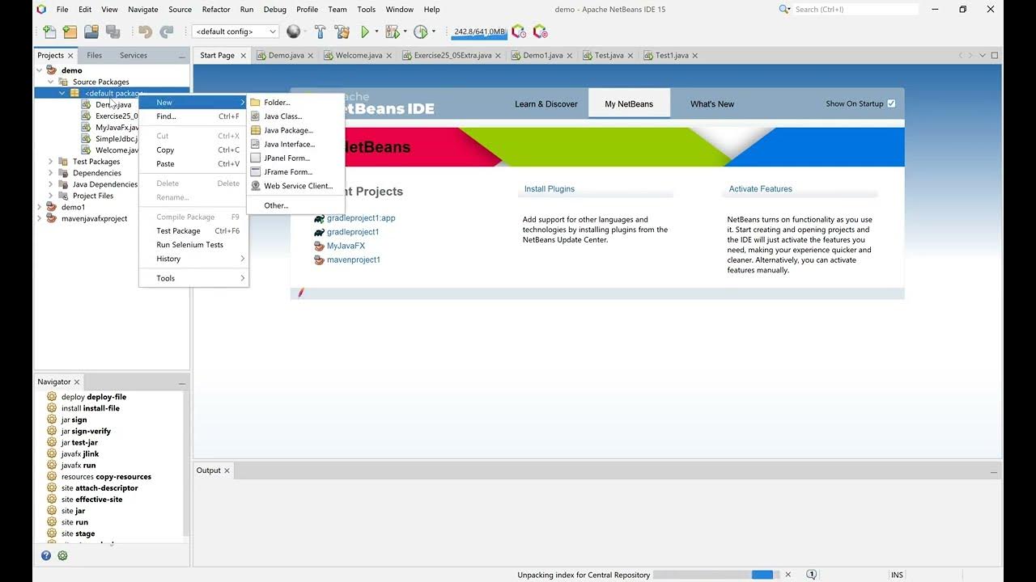Click the Web Service Client icon
This screenshot has height=582, width=1036.
(256, 186)
